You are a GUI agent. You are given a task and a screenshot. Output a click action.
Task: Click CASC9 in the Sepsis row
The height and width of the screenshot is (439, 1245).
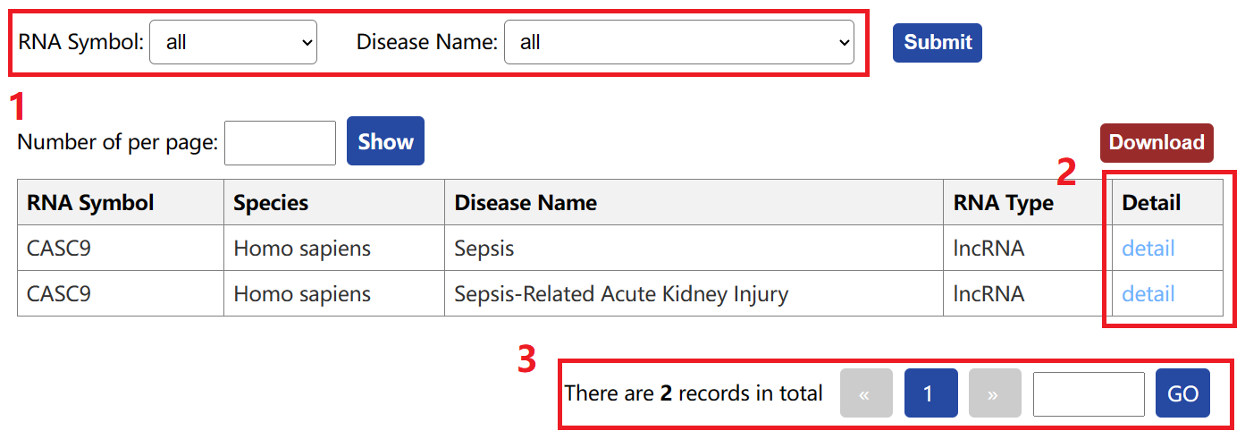[59, 248]
